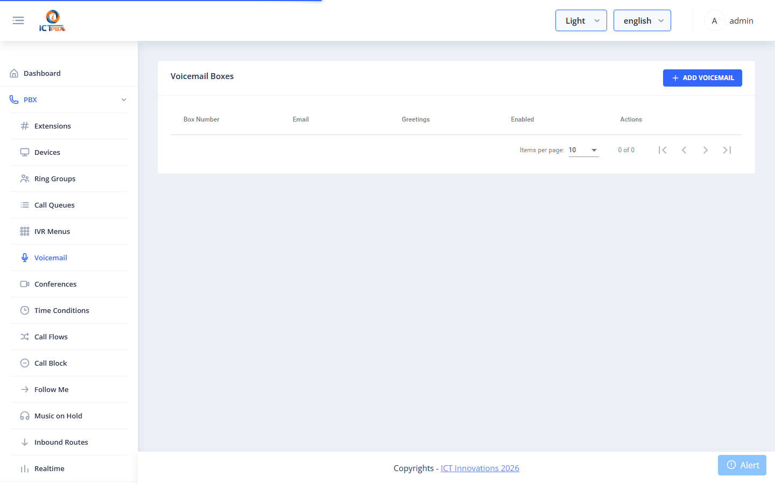Viewport: 775px width, 484px height.
Task: Open Music on Hold headphones icon
Action: click(x=25, y=416)
